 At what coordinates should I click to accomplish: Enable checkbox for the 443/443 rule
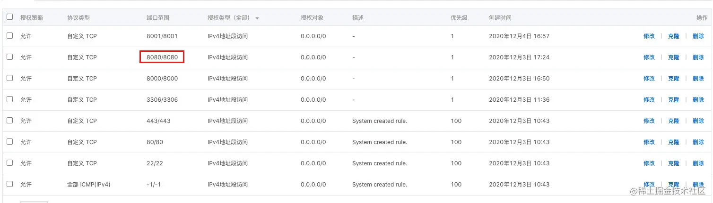(9, 121)
